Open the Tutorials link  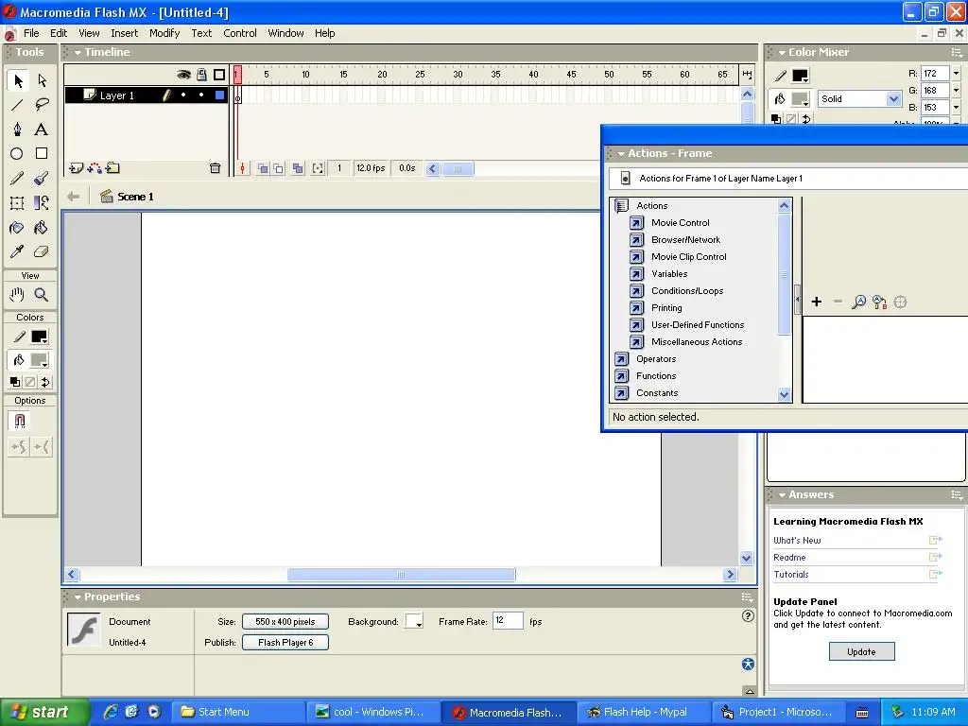point(791,575)
